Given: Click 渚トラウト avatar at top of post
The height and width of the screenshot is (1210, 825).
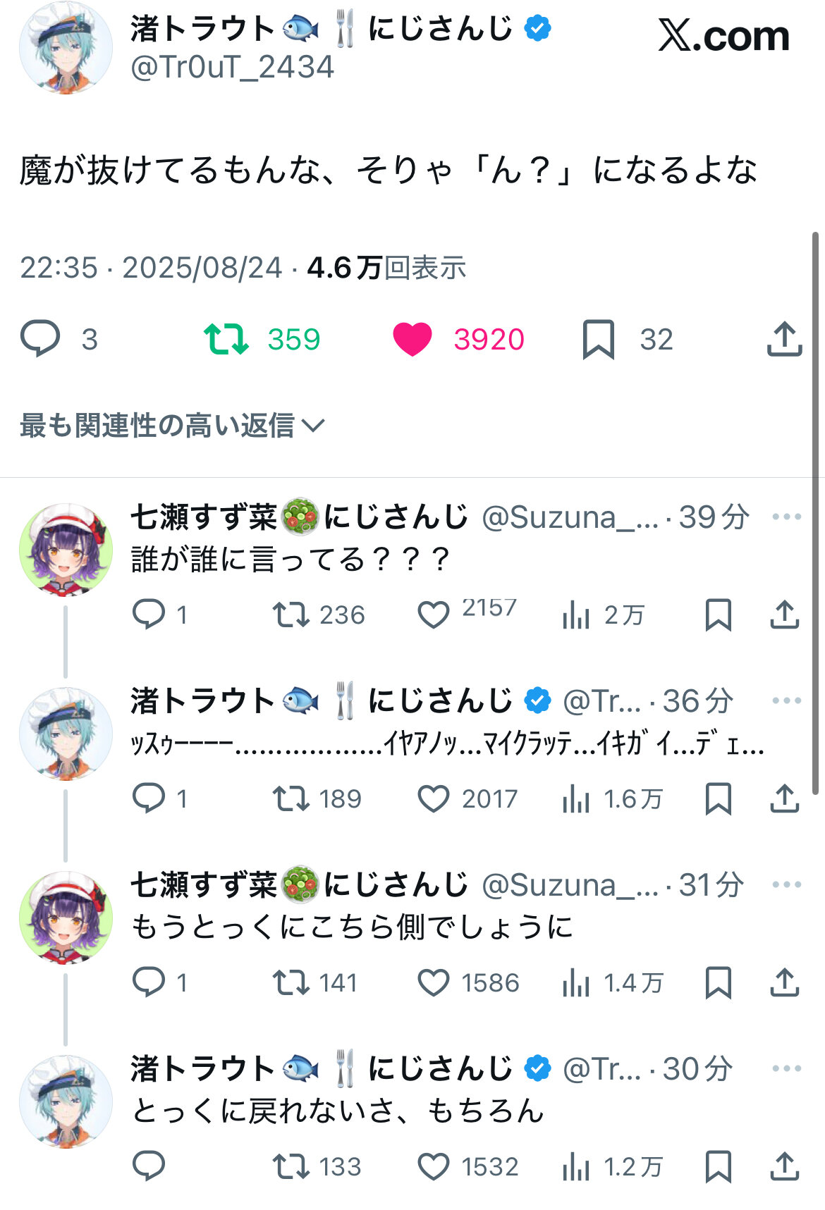Looking at the screenshot, I should [x=66, y=47].
